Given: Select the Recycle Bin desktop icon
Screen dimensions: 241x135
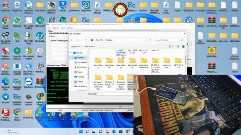Looking at the screenshot, I should [17, 6].
